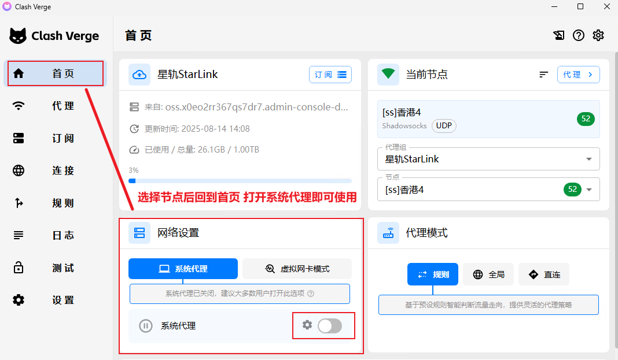Click the server icon next to 来自
The image size is (618, 360).
click(134, 107)
